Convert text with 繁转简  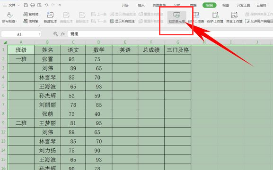(x=31, y=14)
